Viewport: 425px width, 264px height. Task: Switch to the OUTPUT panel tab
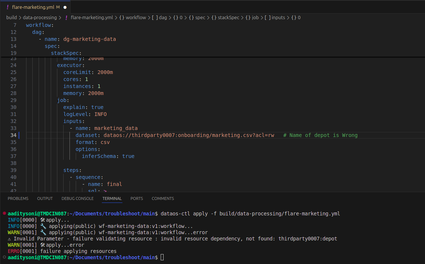coord(45,198)
